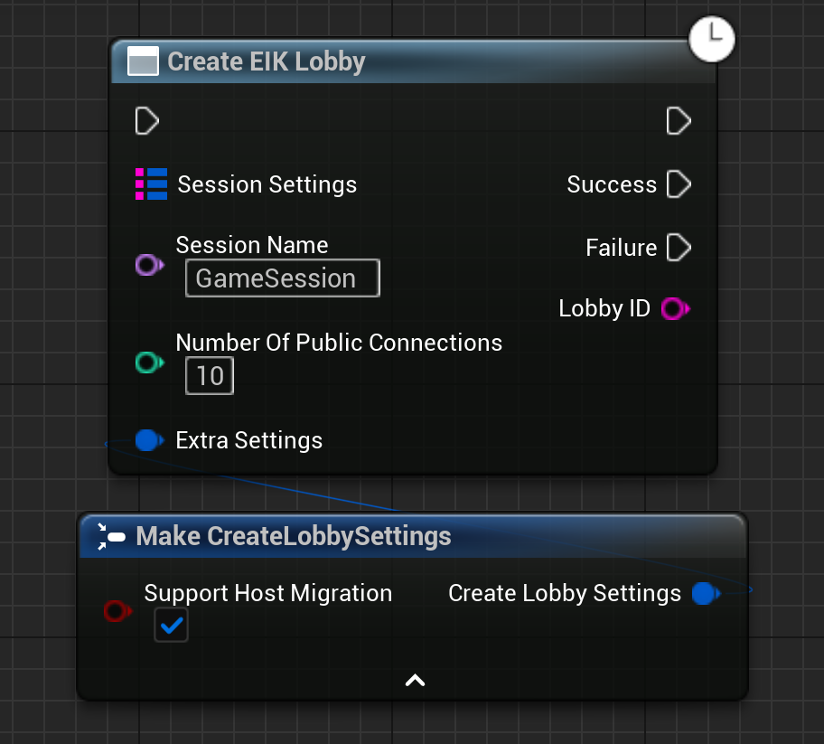Click the latent clock icon on the node
This screenshot has height=744, width=824.
pyautogui.click(x=712, y=39)
